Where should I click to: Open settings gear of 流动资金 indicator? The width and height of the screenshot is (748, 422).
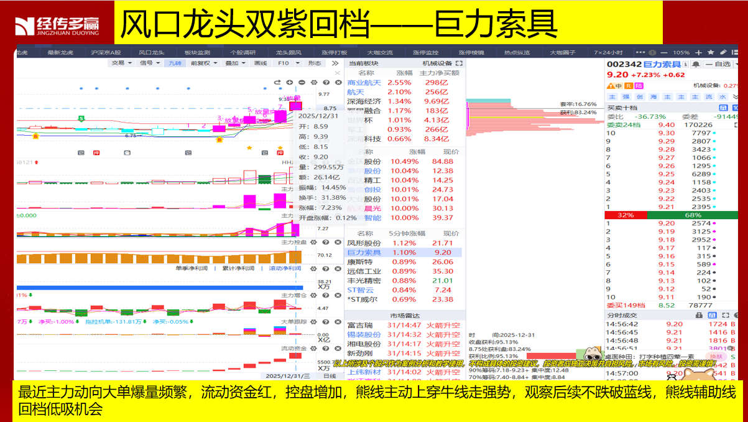pos(313,348)
